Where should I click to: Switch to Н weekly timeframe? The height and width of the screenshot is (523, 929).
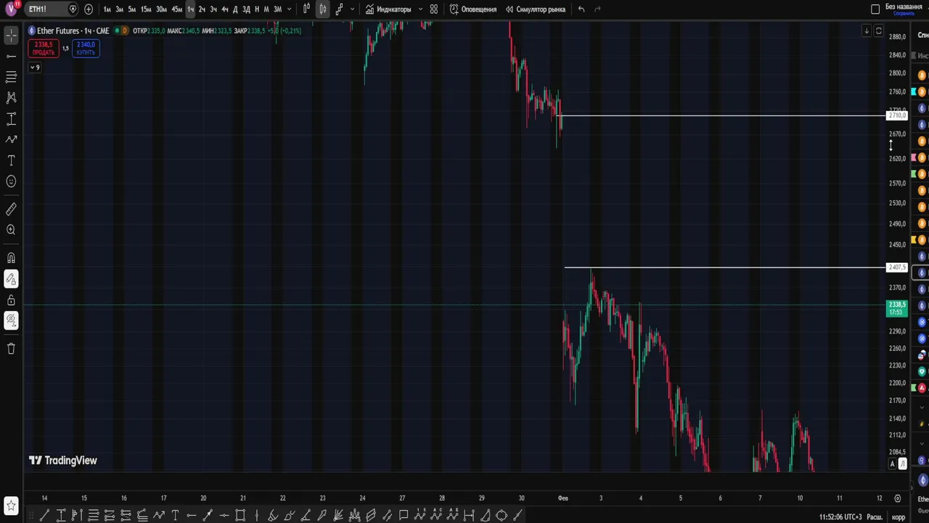256,9
